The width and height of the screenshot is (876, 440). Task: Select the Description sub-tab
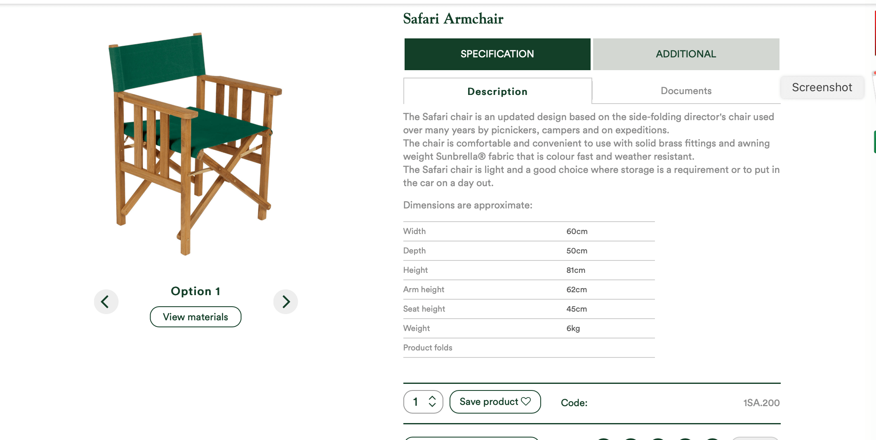point(497,91)
